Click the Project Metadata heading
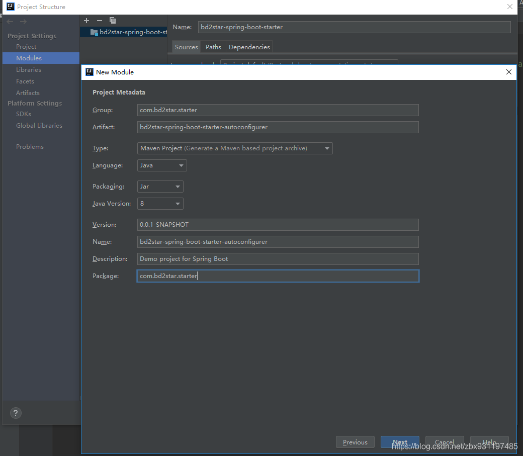The image size is (523, 456). [x=119, y=93]
